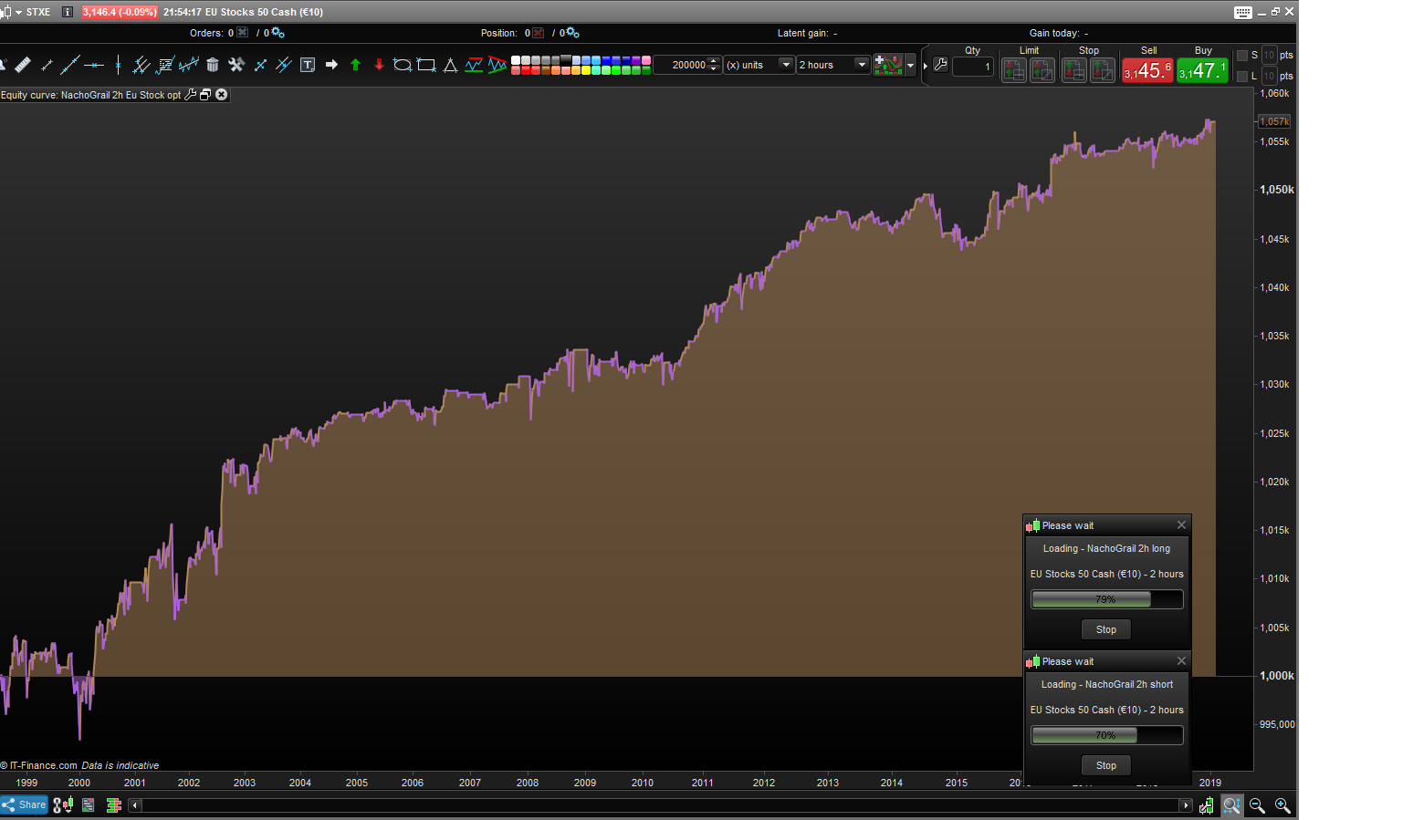
Task: Detach the equity curve panel
Action: (x=205, y=95)
